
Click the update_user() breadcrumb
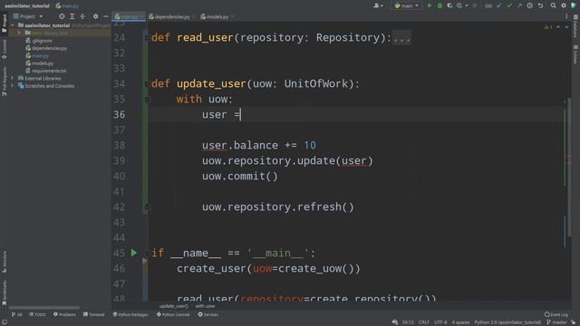174,306
